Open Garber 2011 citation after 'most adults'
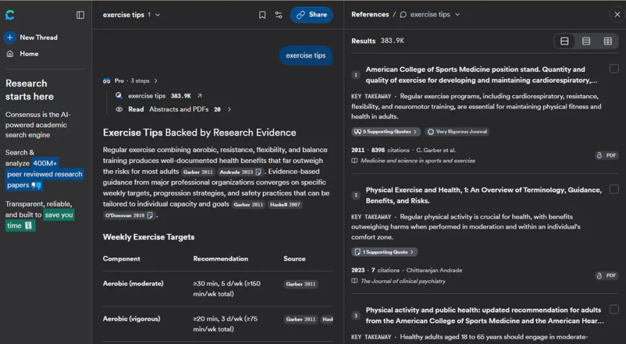The image size is (626, 344). pyautogui.click(x=198, y=172)
